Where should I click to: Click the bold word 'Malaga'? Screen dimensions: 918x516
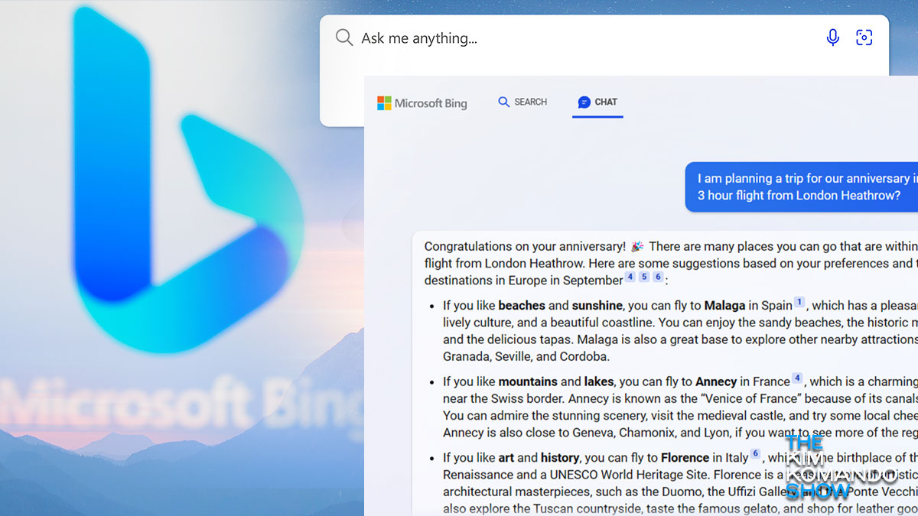[x=725, y=306]
